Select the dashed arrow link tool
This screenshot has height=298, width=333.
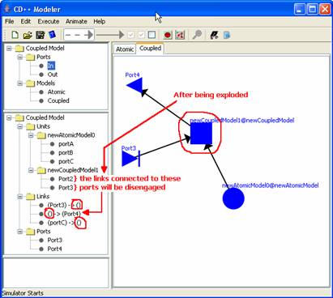point(79,35)
